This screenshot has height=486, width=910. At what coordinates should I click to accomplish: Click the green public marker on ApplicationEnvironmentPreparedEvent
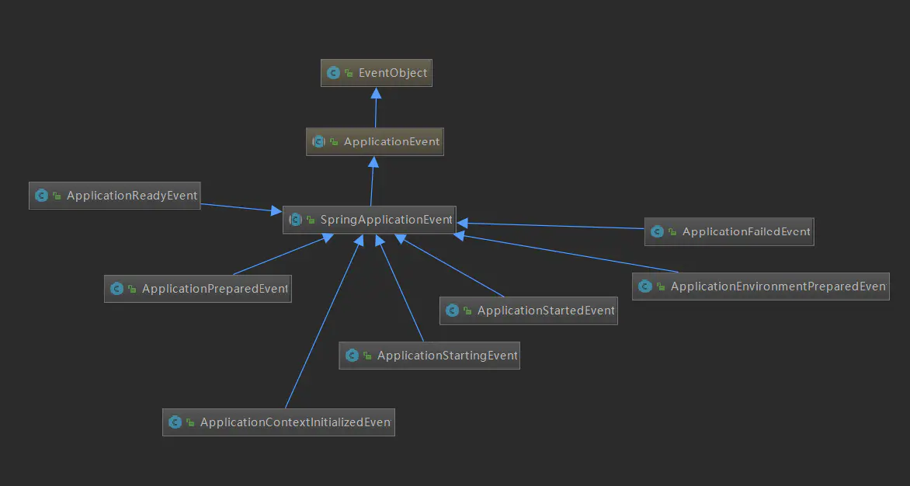click(x=661, y=286)
